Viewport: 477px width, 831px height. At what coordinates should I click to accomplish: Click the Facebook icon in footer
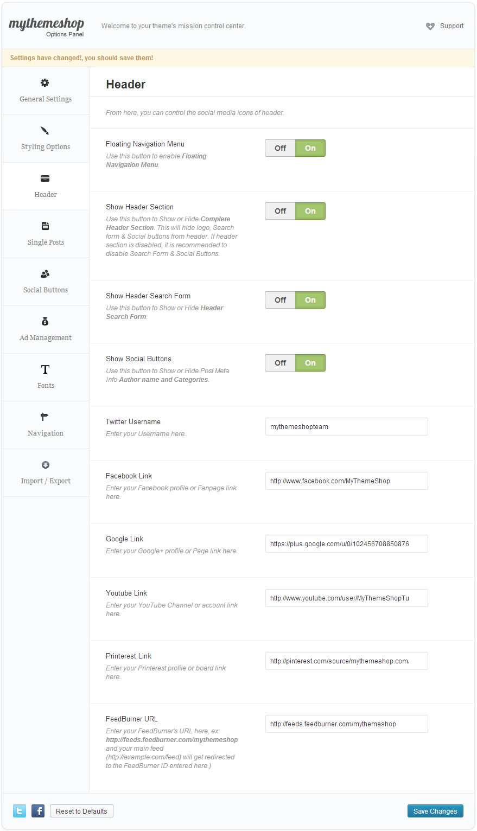click(38, 811)
